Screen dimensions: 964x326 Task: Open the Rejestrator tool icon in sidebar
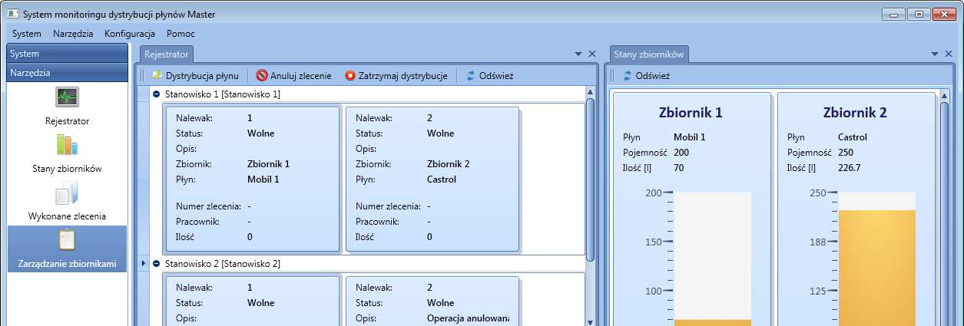(67, 97)
